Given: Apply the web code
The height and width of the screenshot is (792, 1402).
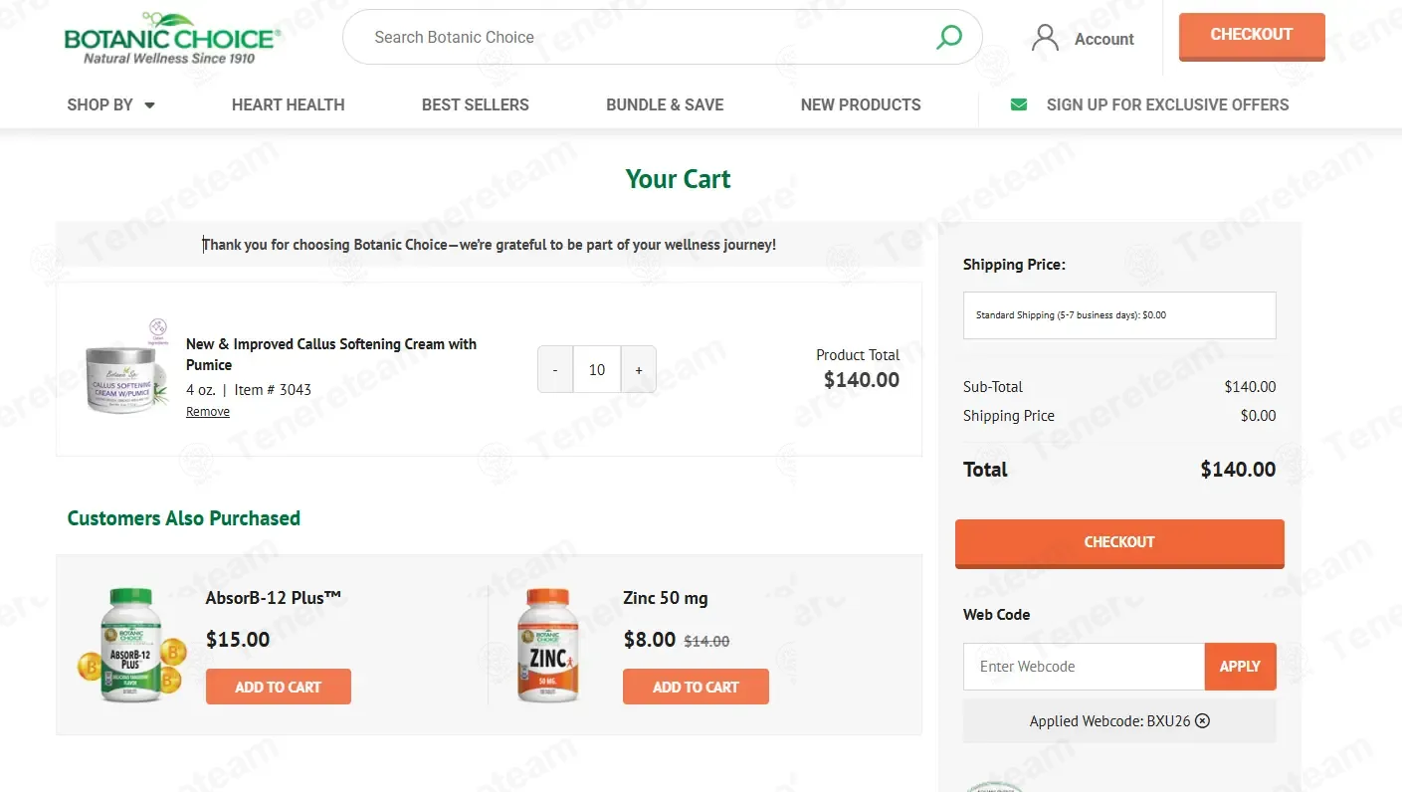Looking at the screenshot, I should click(1240, 667).
